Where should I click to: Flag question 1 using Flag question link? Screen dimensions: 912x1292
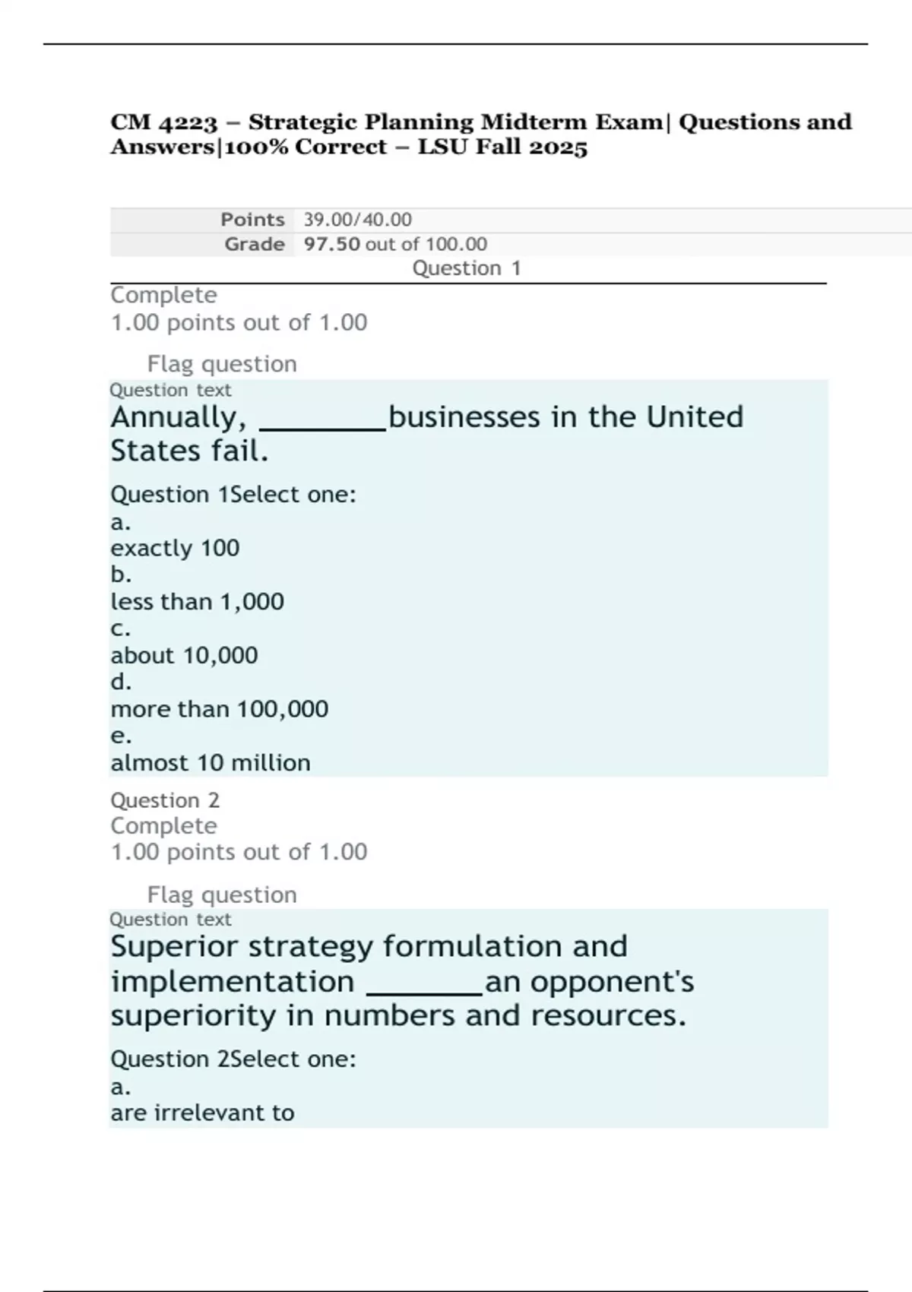[221, 364]
